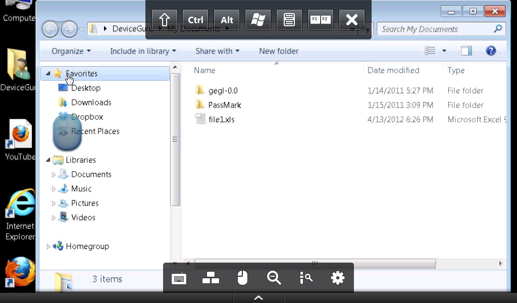This screenshot has width=517, height=303.
Task: Open the Dropbox favorite
Action: (x=87, y=117)
